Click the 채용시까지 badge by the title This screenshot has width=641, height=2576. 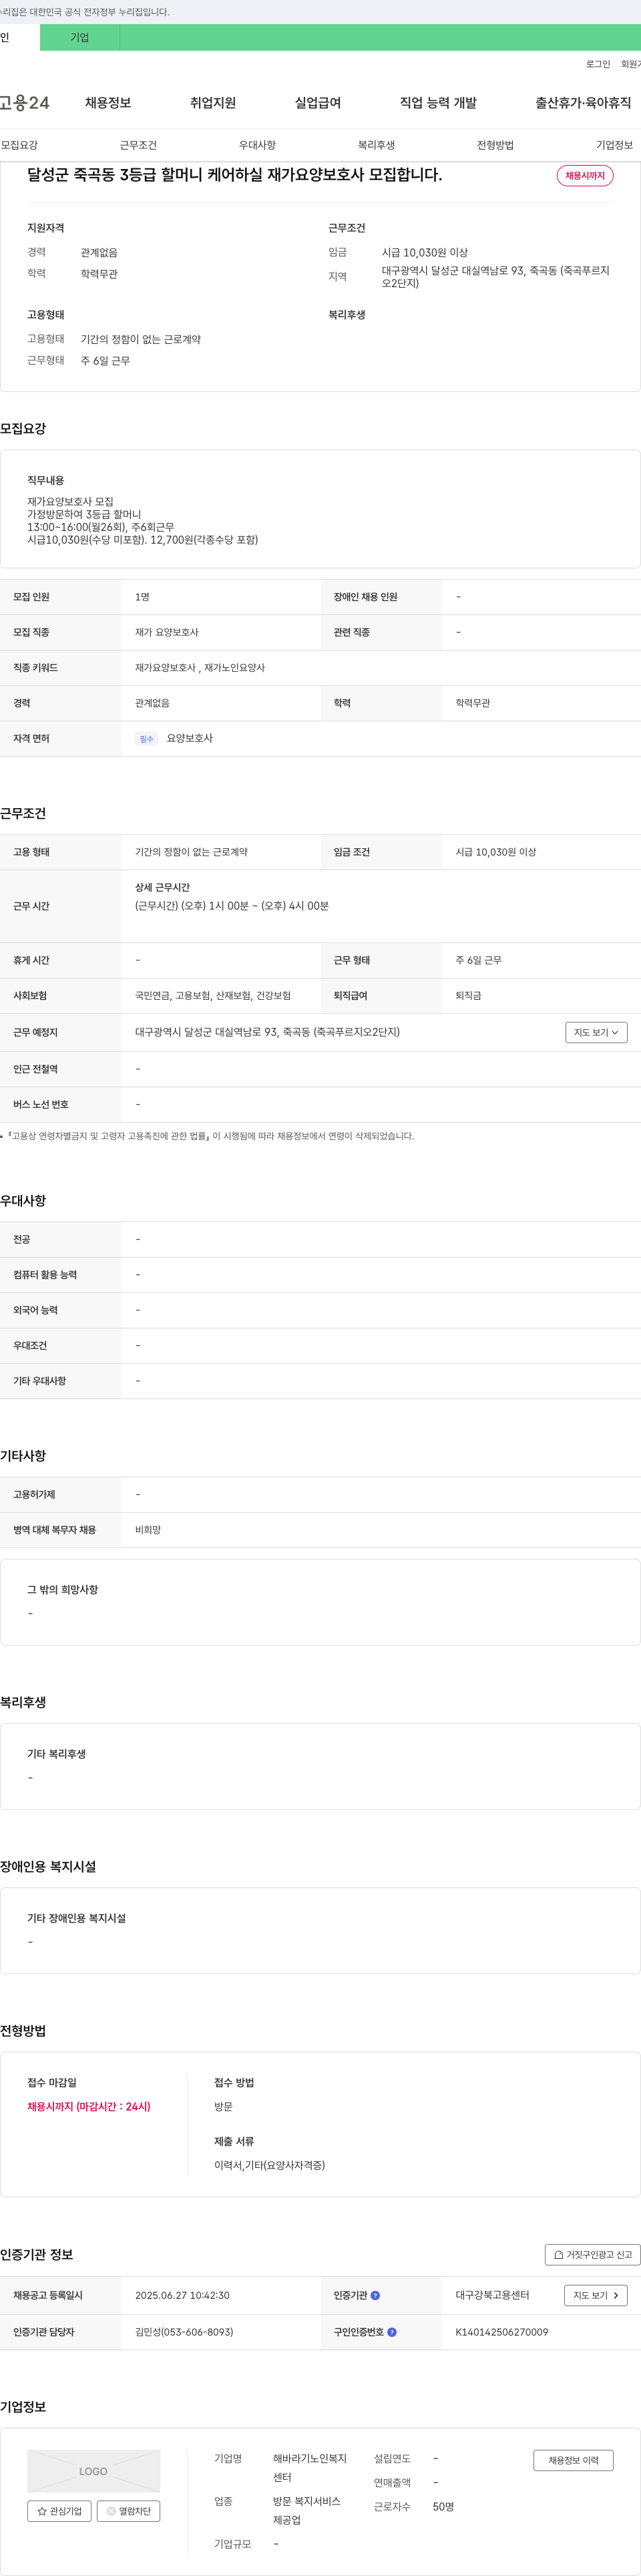[585, 175]
